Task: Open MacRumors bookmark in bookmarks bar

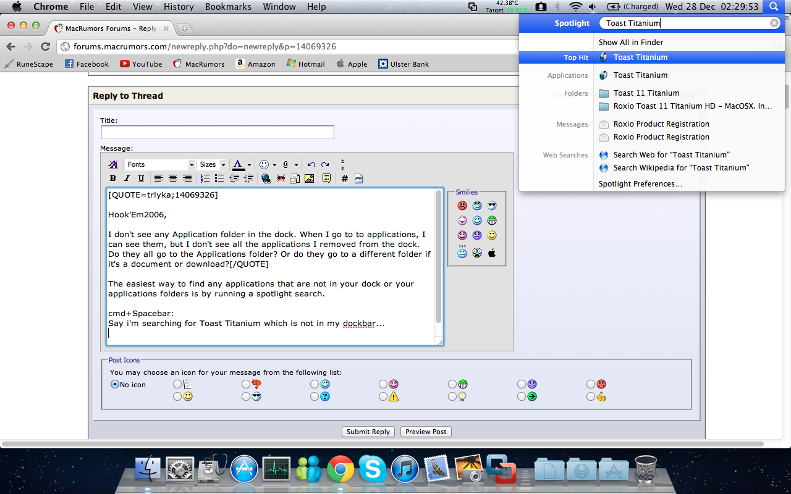Action: [x=198, y=64]
